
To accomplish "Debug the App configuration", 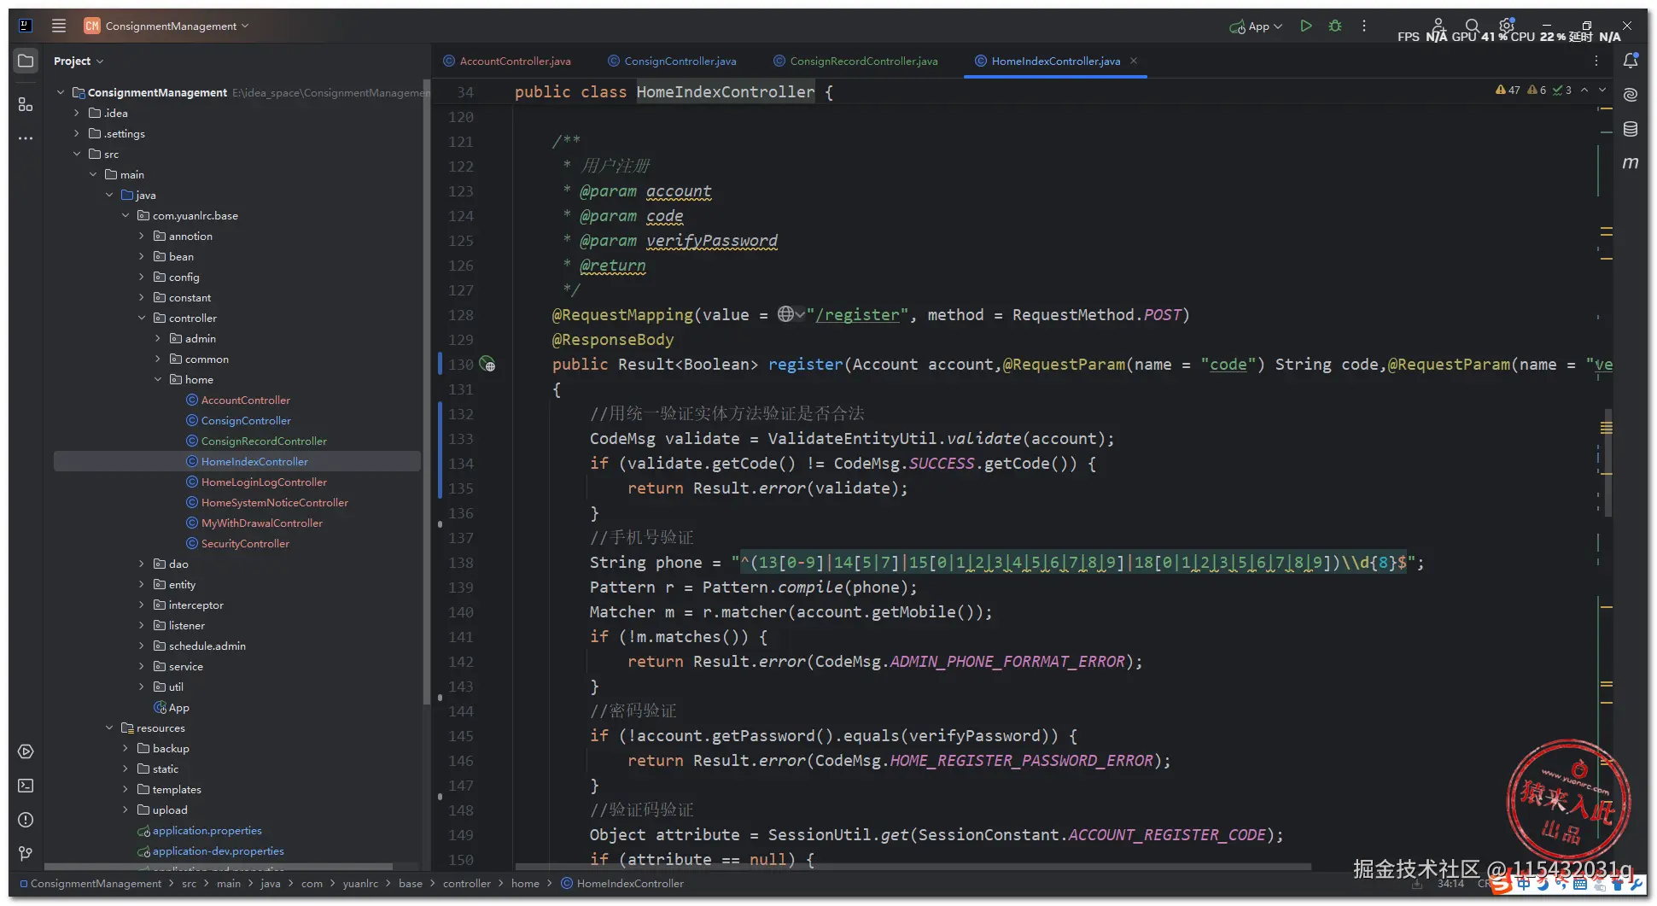I will point(1335,26).
